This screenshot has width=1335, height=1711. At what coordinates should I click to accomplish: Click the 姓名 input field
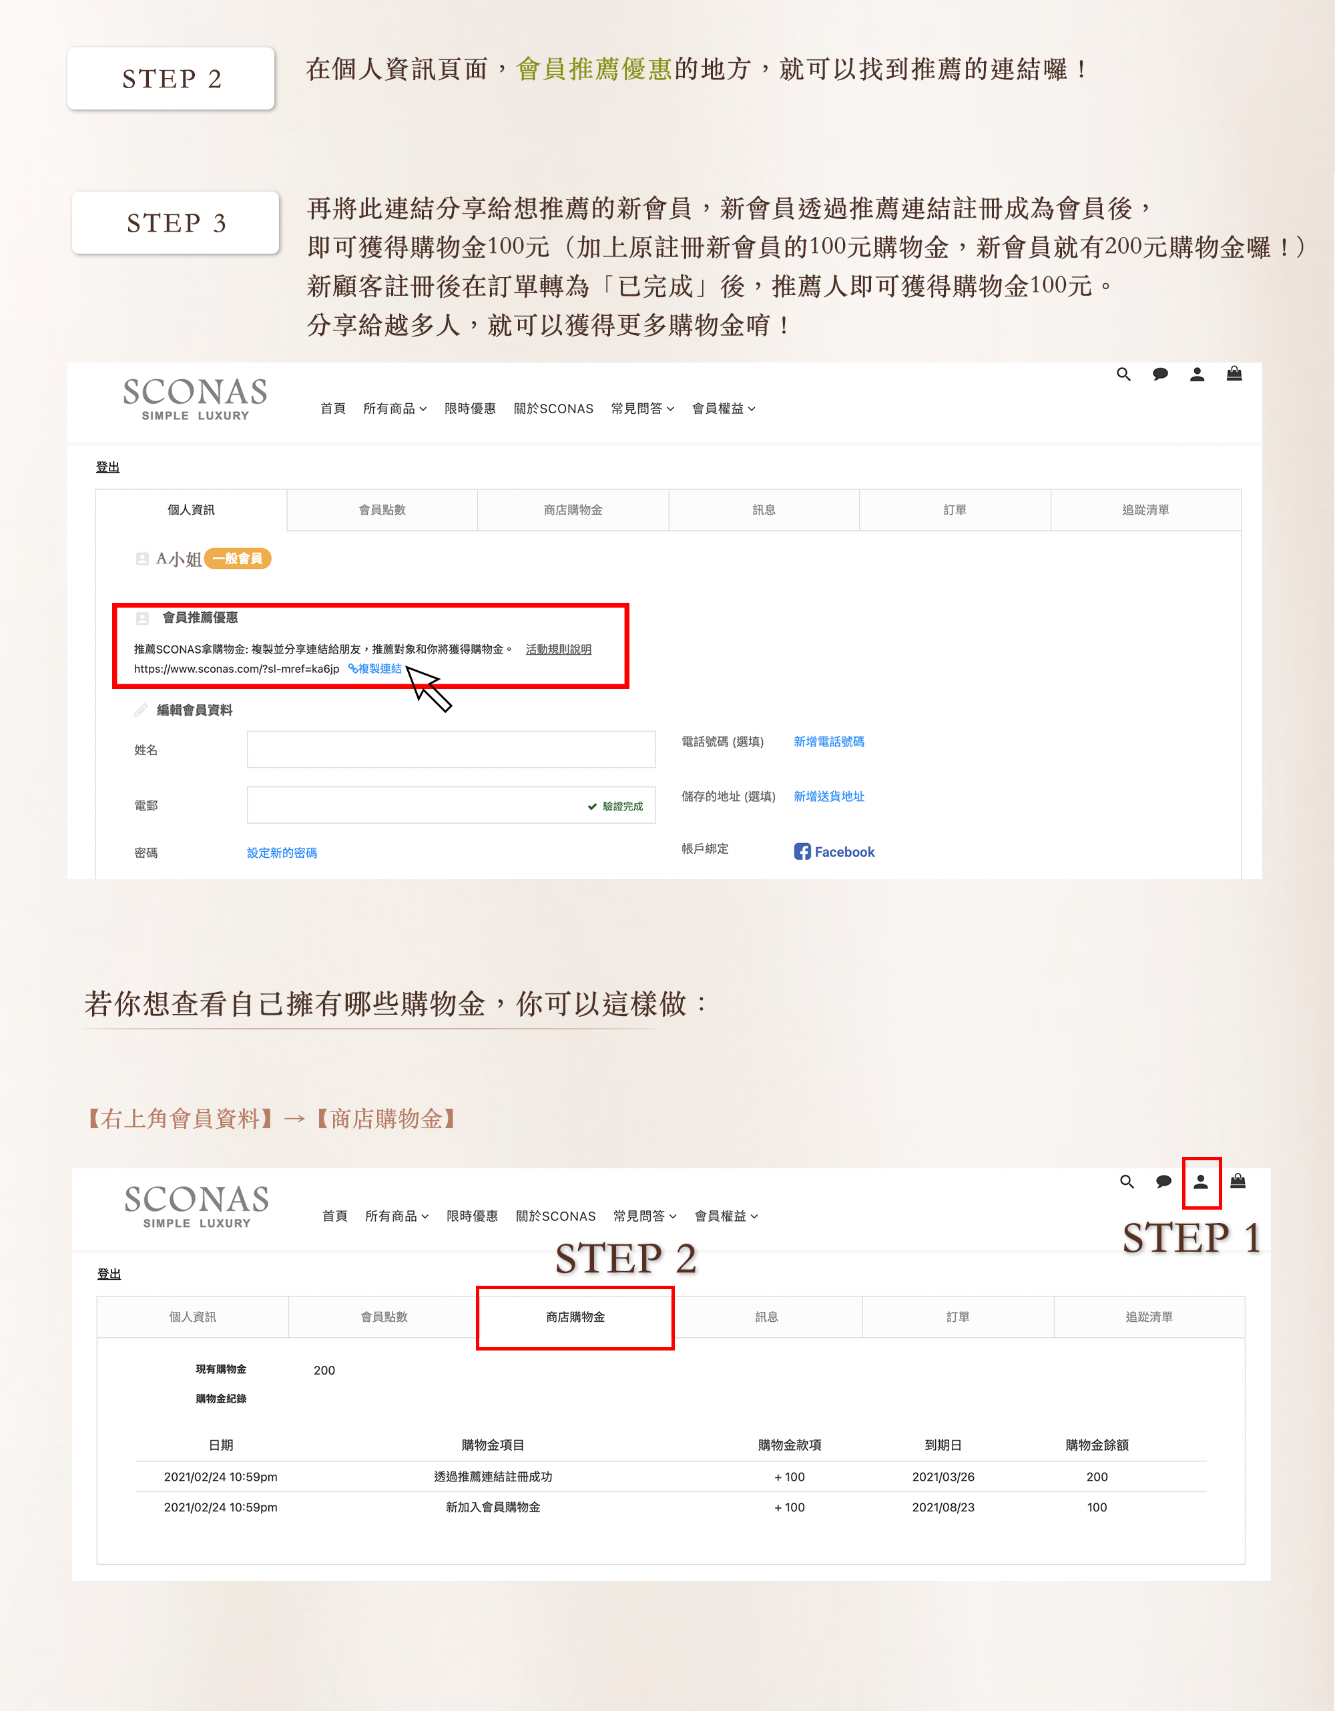click(451, 750)
